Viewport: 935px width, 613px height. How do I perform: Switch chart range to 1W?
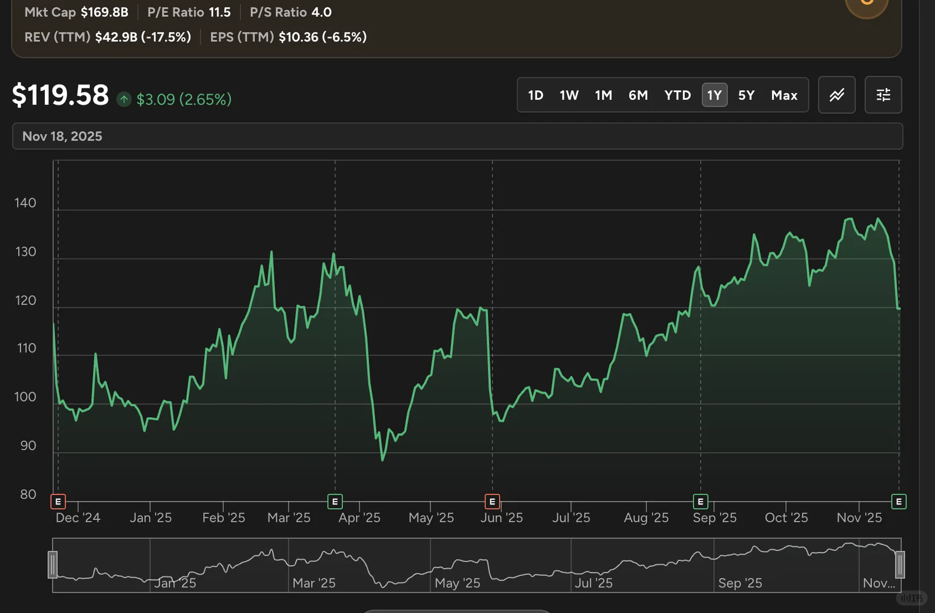click(569, 95)
